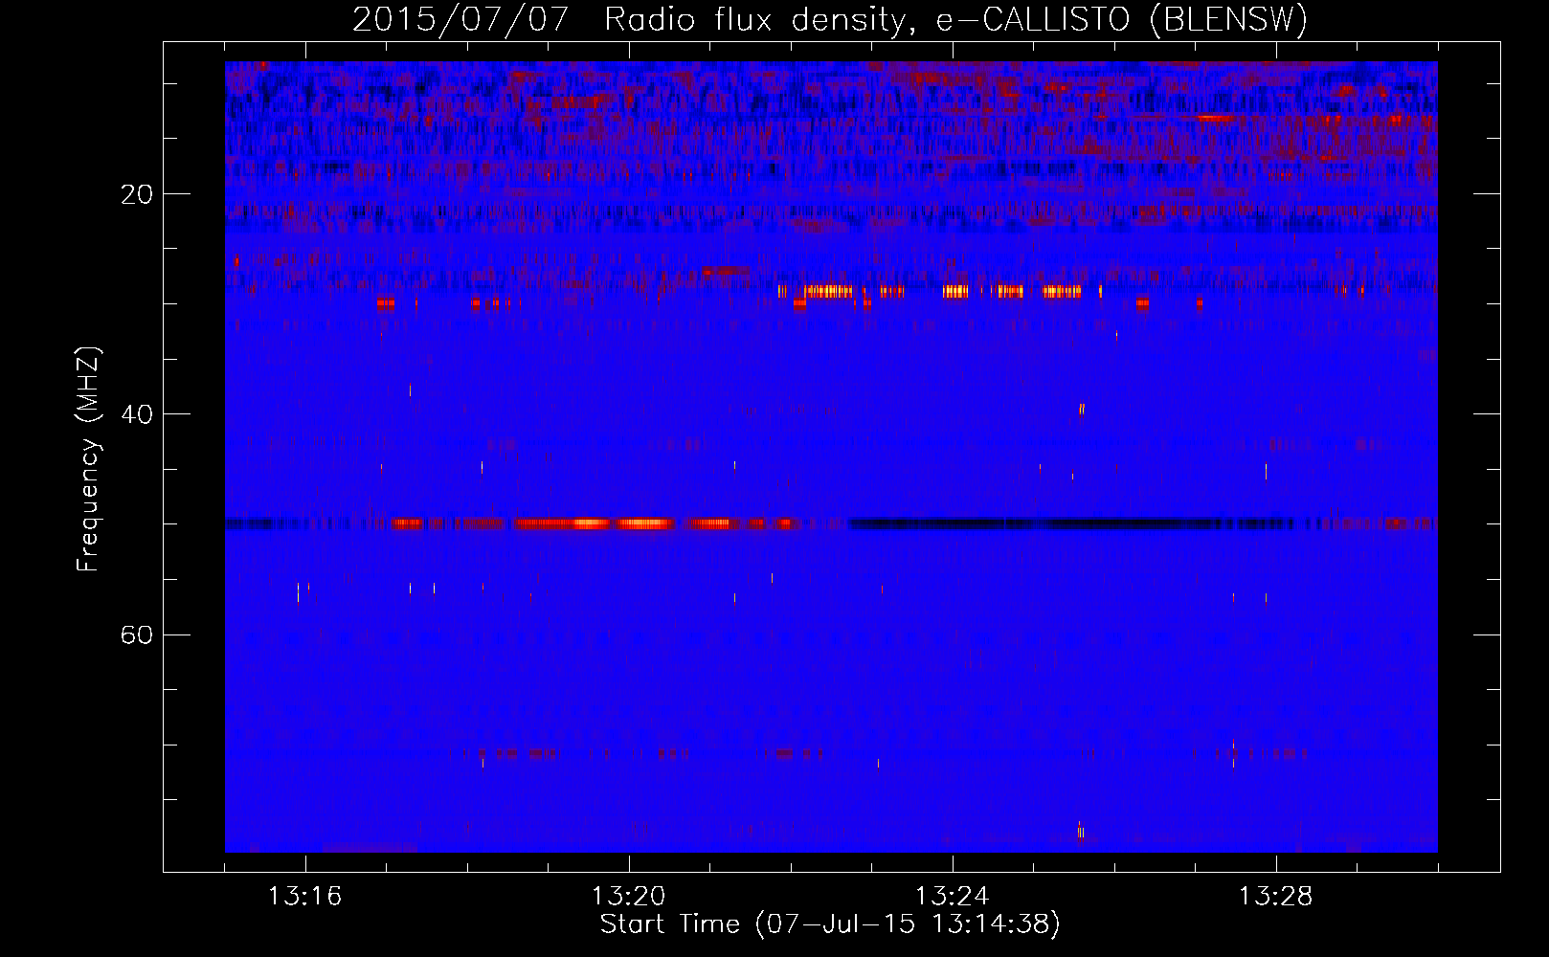
Task: Click the faint red dashes near 71 MHz
Action: pos(637,754)
